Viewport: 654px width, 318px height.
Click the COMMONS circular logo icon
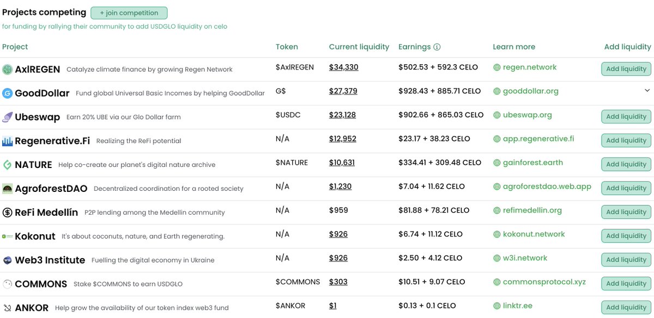(7, 284)
